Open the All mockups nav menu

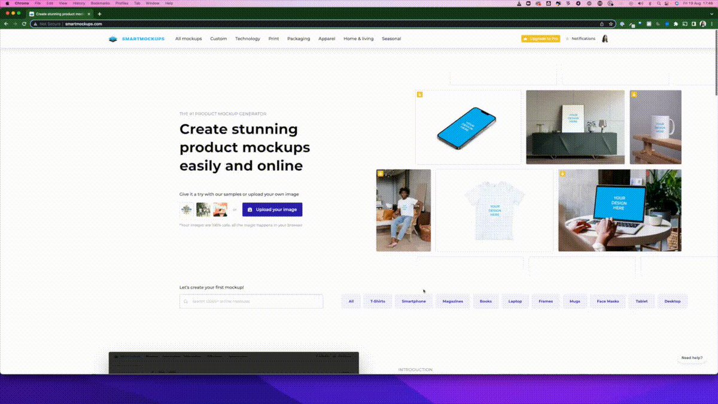click(x=188, y=39)
